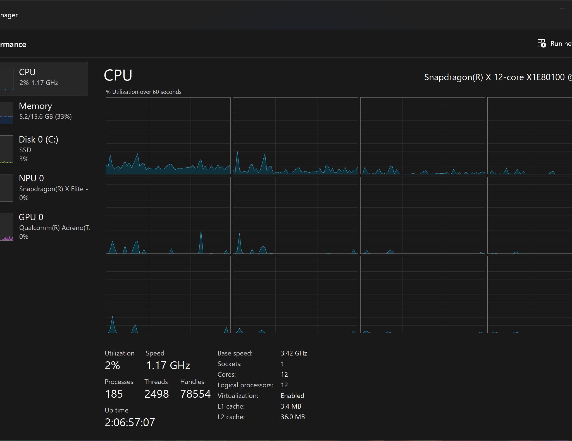This screenshot has height=441, width=572.
Task: Click the third graph in the bottom row
Action: (x=423, y=295)
